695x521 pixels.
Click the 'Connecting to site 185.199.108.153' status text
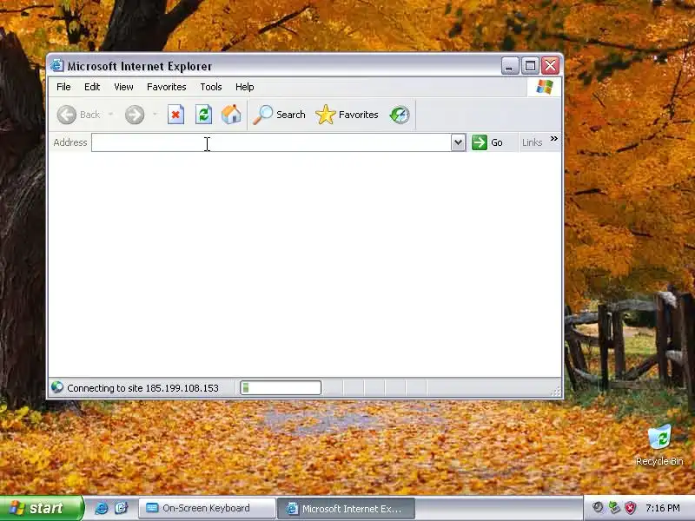(142, 388)
